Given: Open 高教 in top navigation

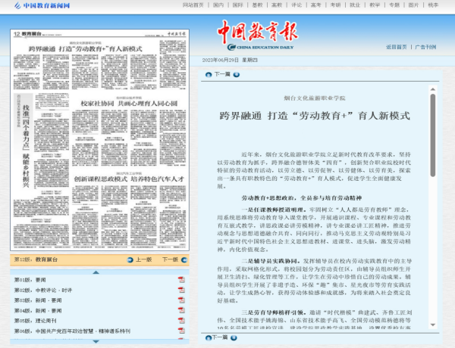Looking at the screenshot, I should [277, 5].
